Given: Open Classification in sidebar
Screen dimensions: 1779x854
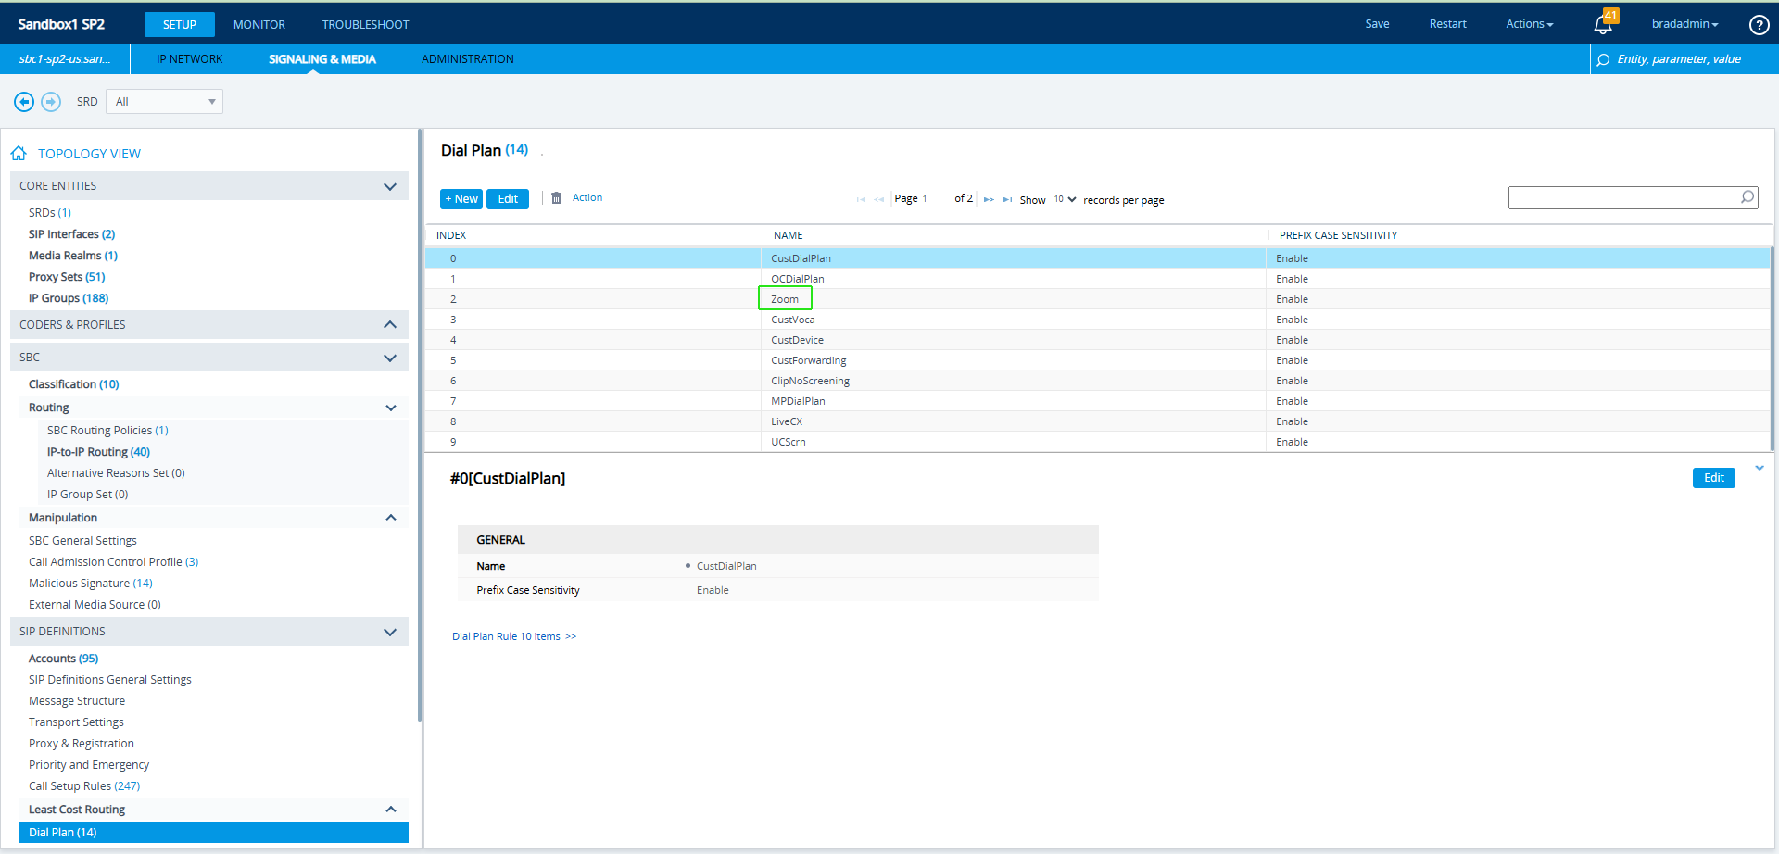Looking at the screenshot, I should (74, 384).
